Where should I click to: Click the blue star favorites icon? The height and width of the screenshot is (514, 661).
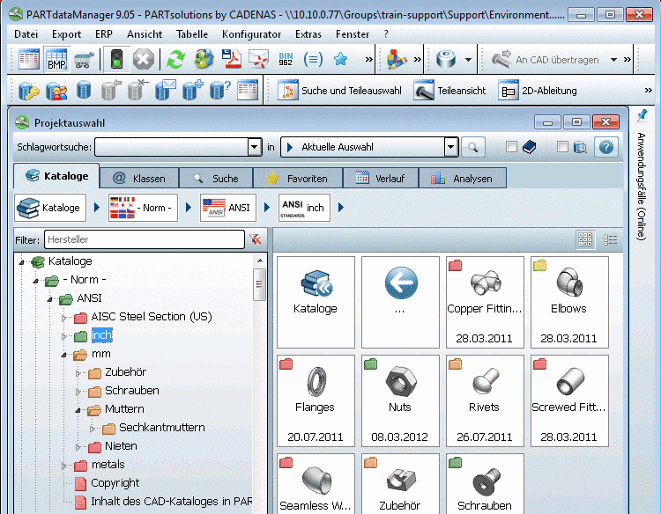(340, 59)
